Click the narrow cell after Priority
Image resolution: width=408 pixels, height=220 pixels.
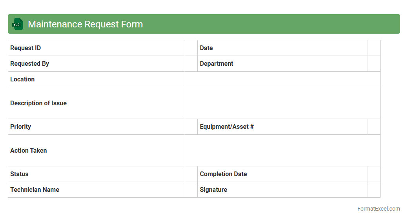point(191,127)
